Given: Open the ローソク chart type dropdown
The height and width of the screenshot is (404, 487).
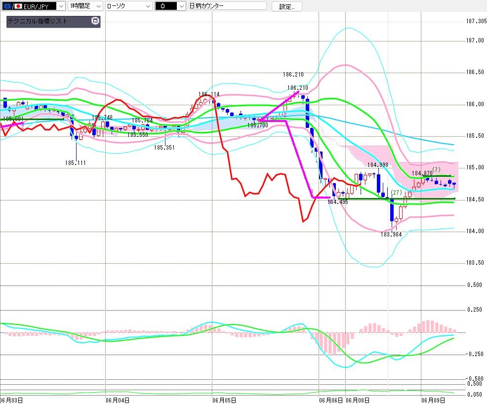Looking at the screenshot, I should (x=128, y=6).
